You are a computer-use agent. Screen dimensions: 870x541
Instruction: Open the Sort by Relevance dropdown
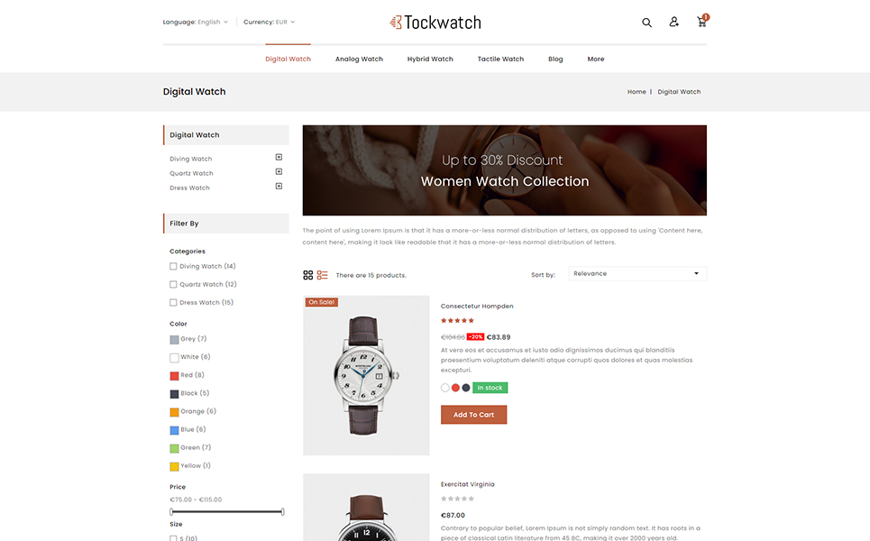point(637,273)
